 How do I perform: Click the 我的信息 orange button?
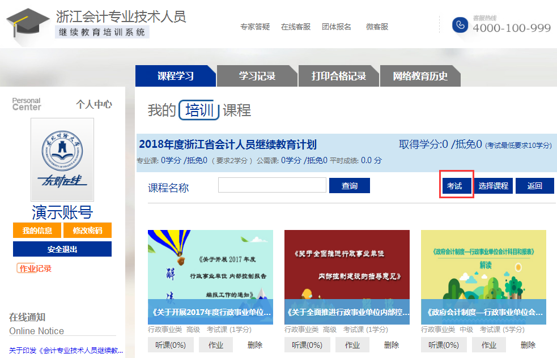(x=37, y=231)
